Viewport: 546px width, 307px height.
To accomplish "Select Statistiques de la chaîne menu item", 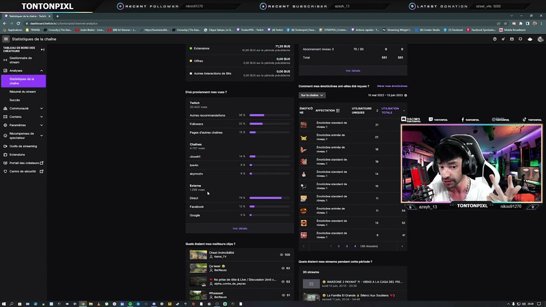I will (x=23, y=81).
